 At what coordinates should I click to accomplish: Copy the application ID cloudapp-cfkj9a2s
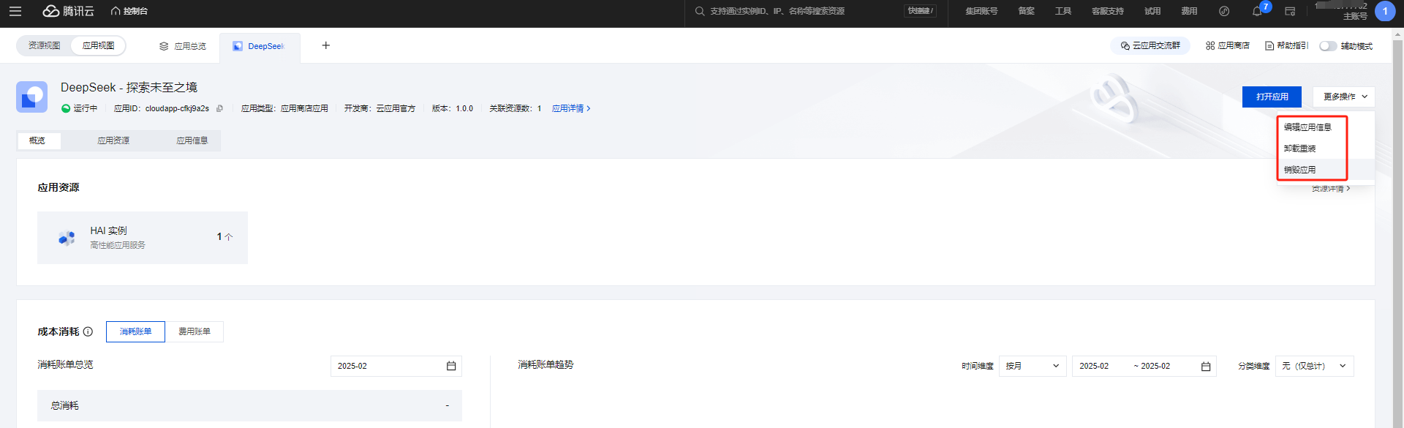point(219,108)
